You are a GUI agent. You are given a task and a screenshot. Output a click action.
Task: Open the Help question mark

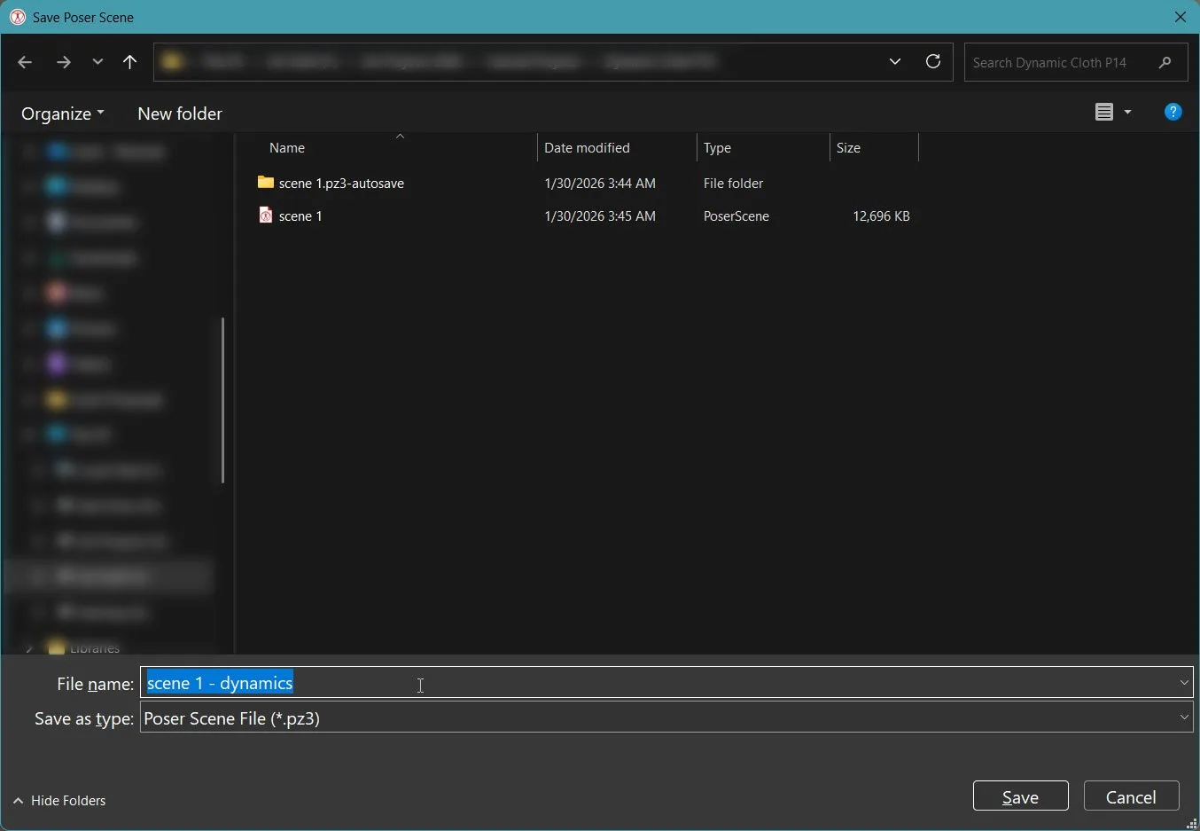tap(1172, 111)
